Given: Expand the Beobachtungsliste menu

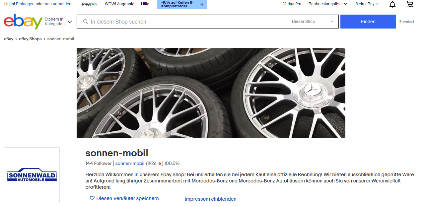Looking at the screenshot, I should pos(327,4).
